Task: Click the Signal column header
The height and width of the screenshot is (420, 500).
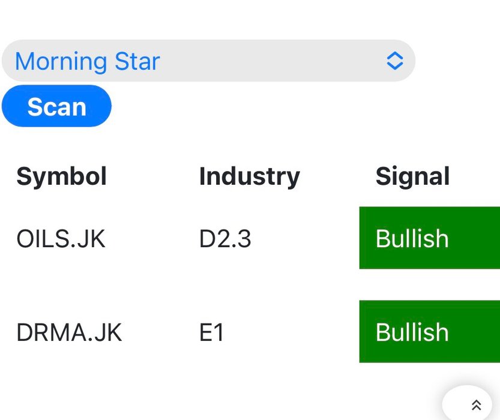Action: [x=412, y=176]
